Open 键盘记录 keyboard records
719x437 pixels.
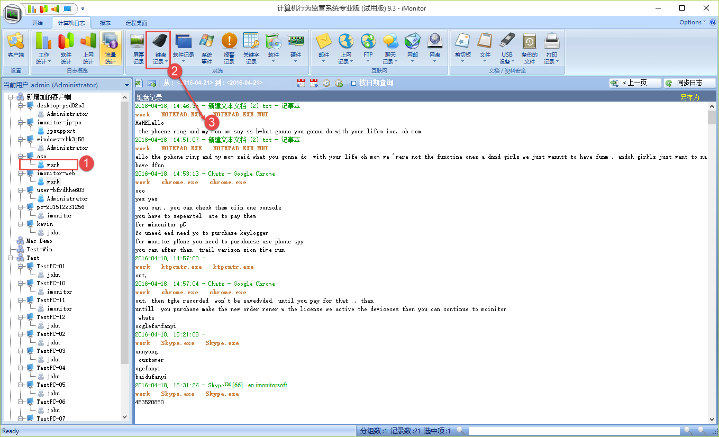click(159, 49)
